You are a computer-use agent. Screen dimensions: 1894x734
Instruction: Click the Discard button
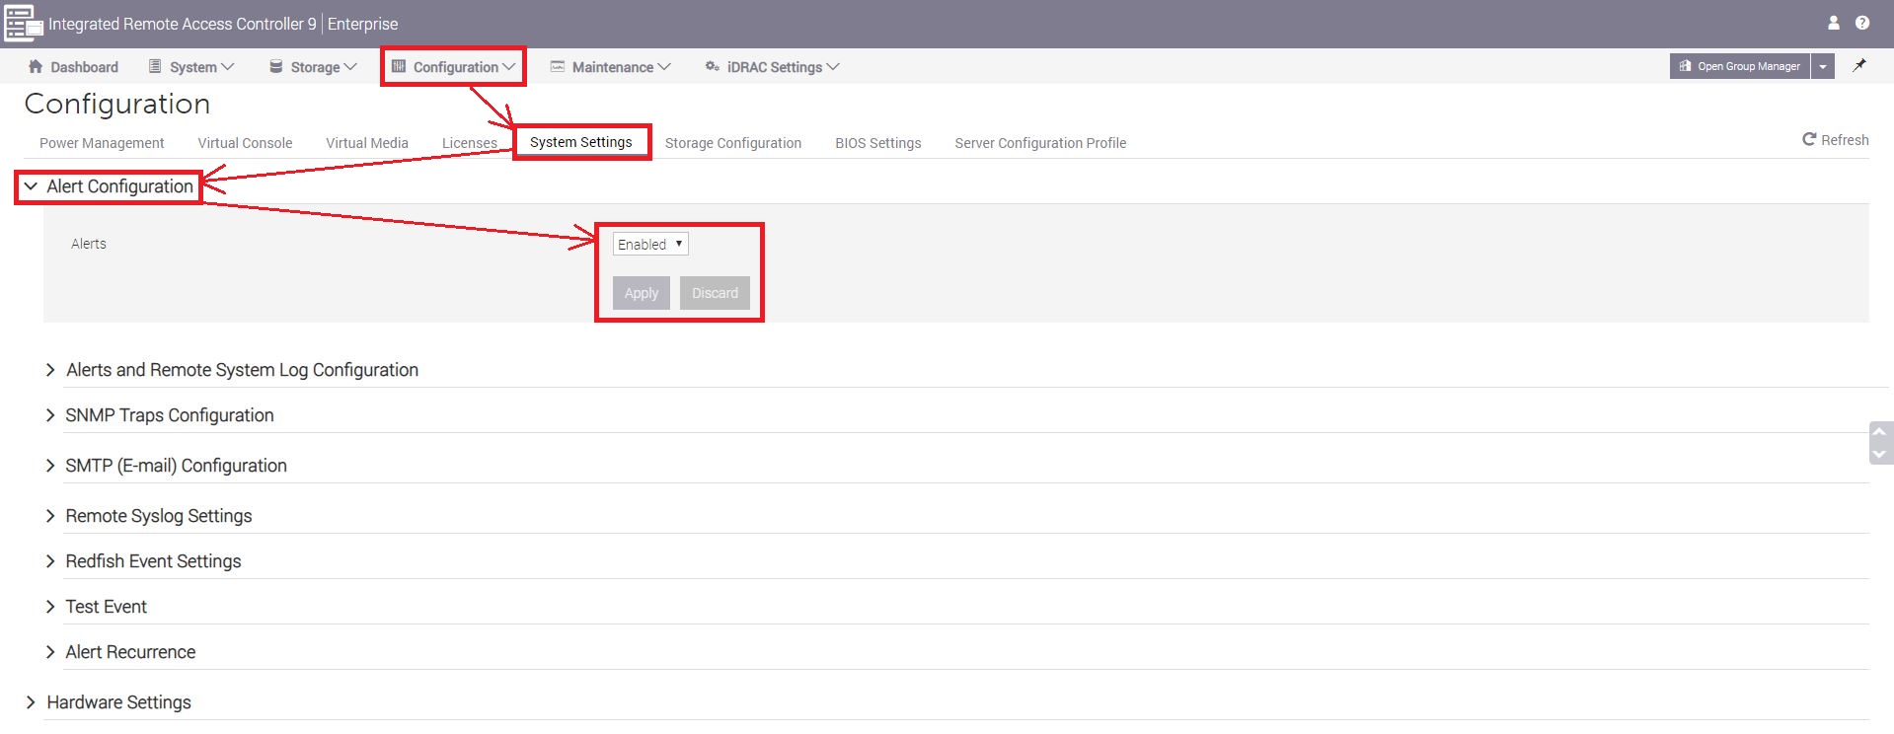[715, 293]
